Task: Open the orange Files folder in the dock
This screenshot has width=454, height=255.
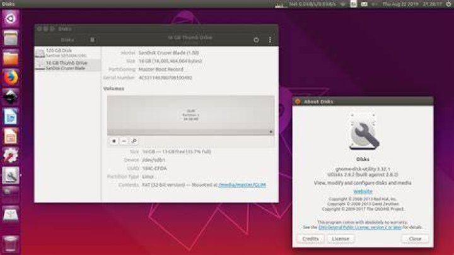Action: [x=11, y=57]
